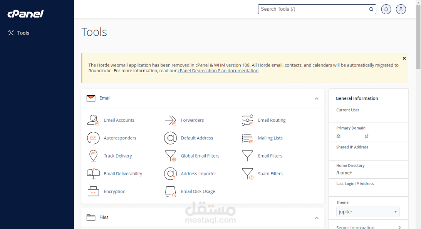Open the Default Address link

197,138
